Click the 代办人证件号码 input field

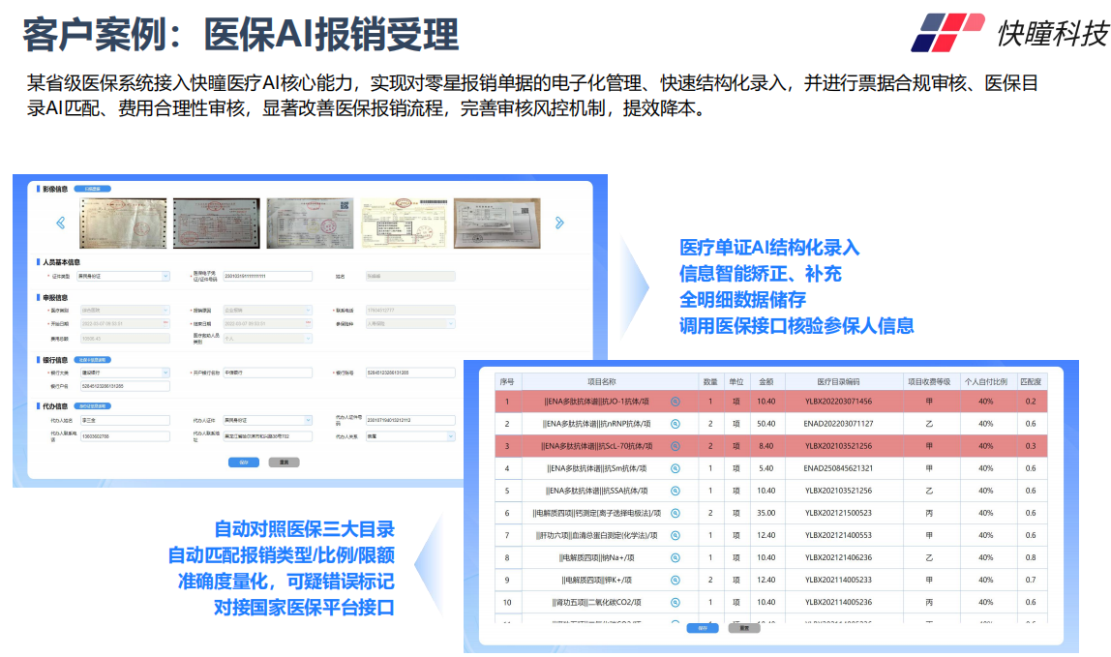(x=410, y=420)
